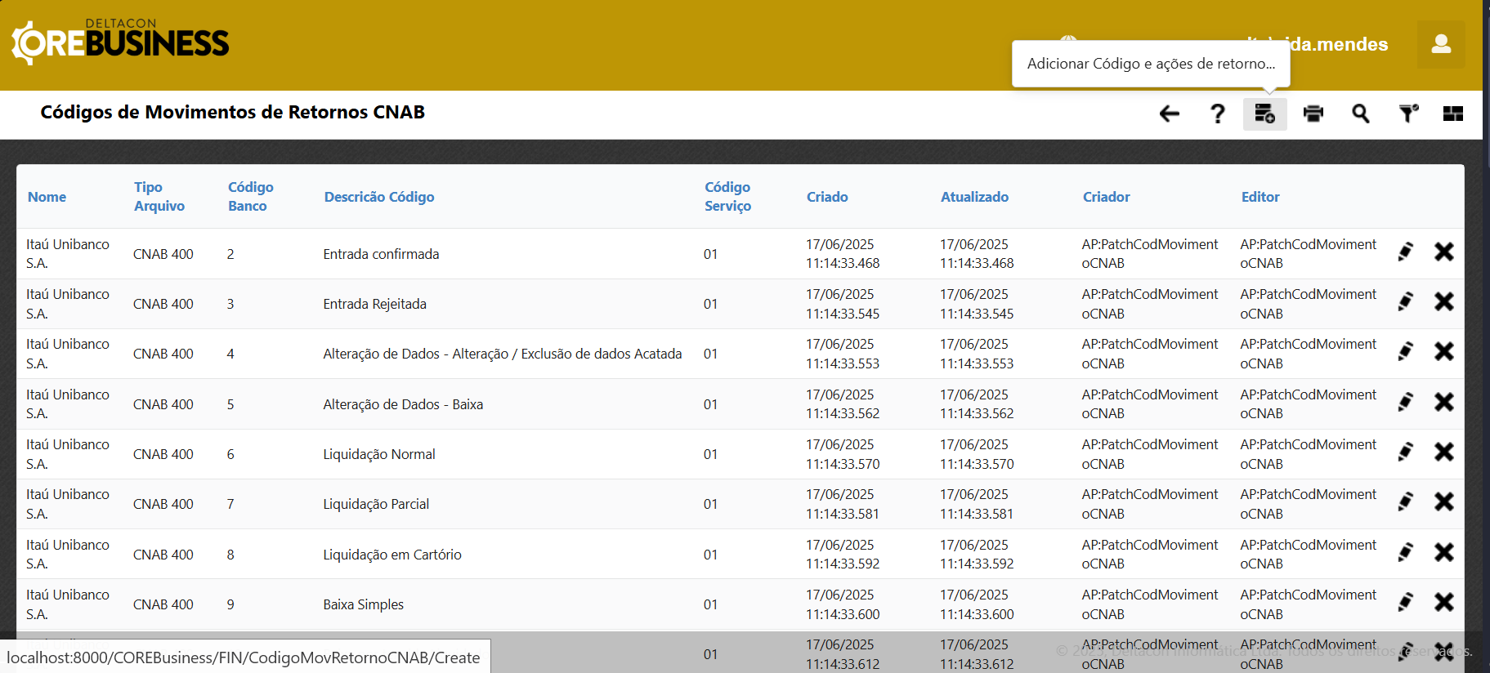1490x673 pixels.
Task: Delete the Entrada Rejeitada row
Action: (x=1443, y=301)
